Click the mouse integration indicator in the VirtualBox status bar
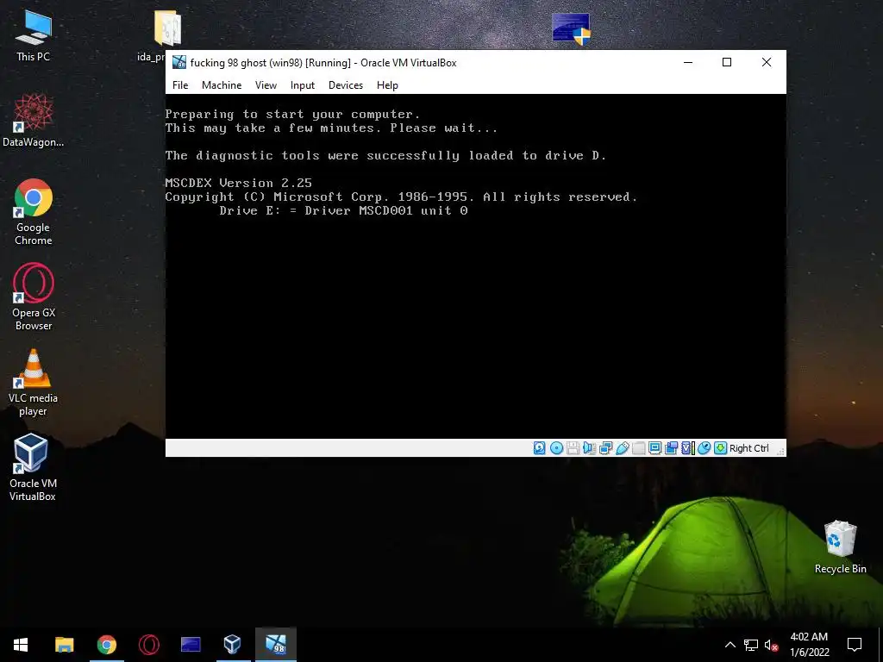The height and width of the screenshot is (662, 883). [x=704, y=448]
